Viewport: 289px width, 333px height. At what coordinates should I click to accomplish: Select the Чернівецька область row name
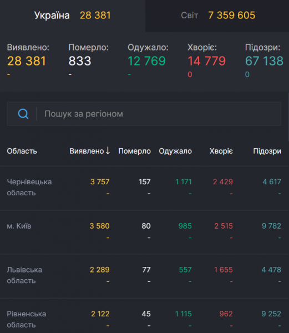pyautogui.click(x=29, y=188)
